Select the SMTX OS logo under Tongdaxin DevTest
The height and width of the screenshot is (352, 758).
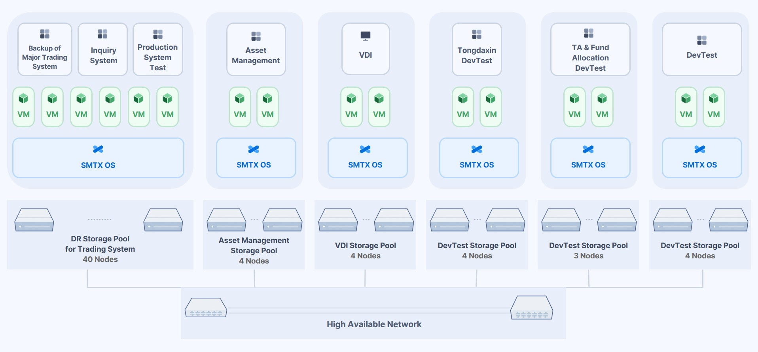[477, 149]
